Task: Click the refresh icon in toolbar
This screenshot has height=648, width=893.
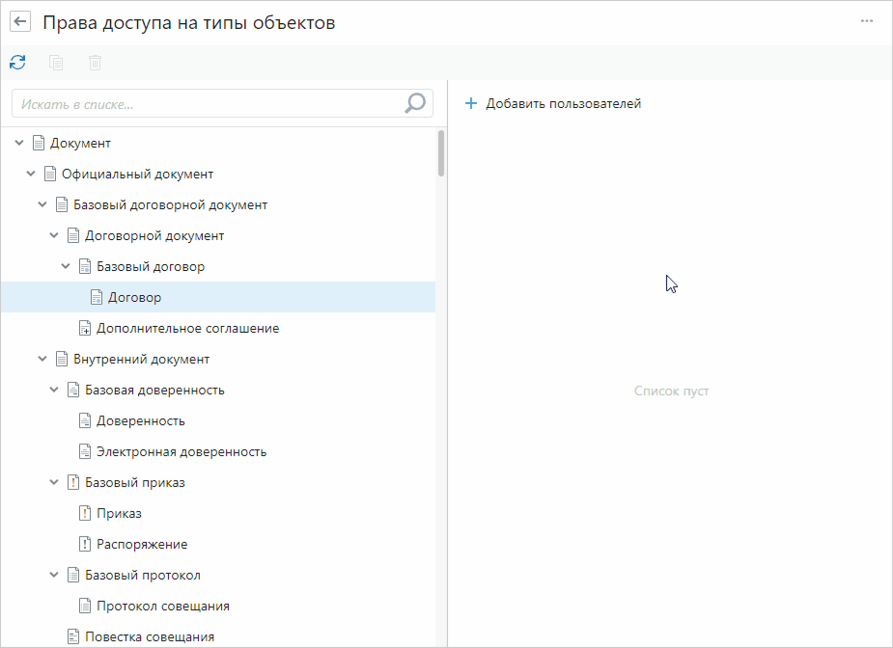Action: [17, 63]
